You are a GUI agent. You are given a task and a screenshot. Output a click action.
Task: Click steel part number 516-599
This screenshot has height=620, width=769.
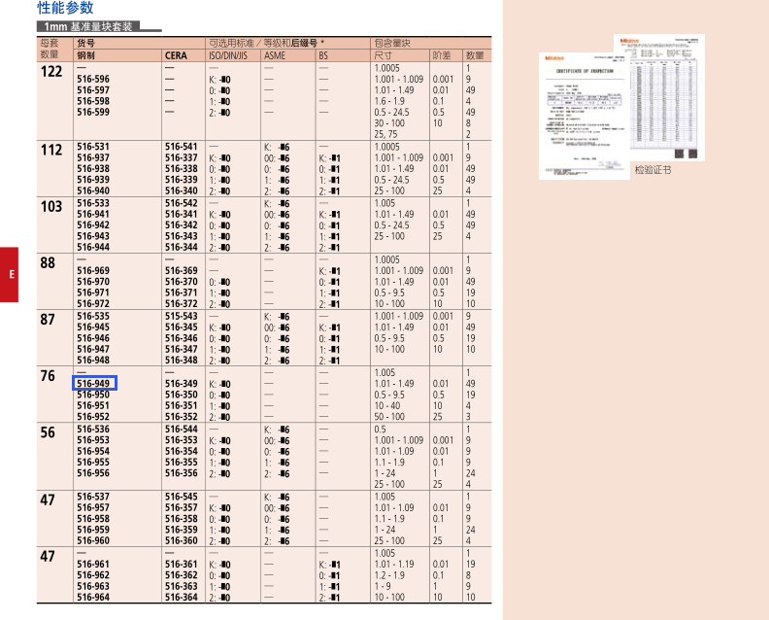tap(93, 112)
